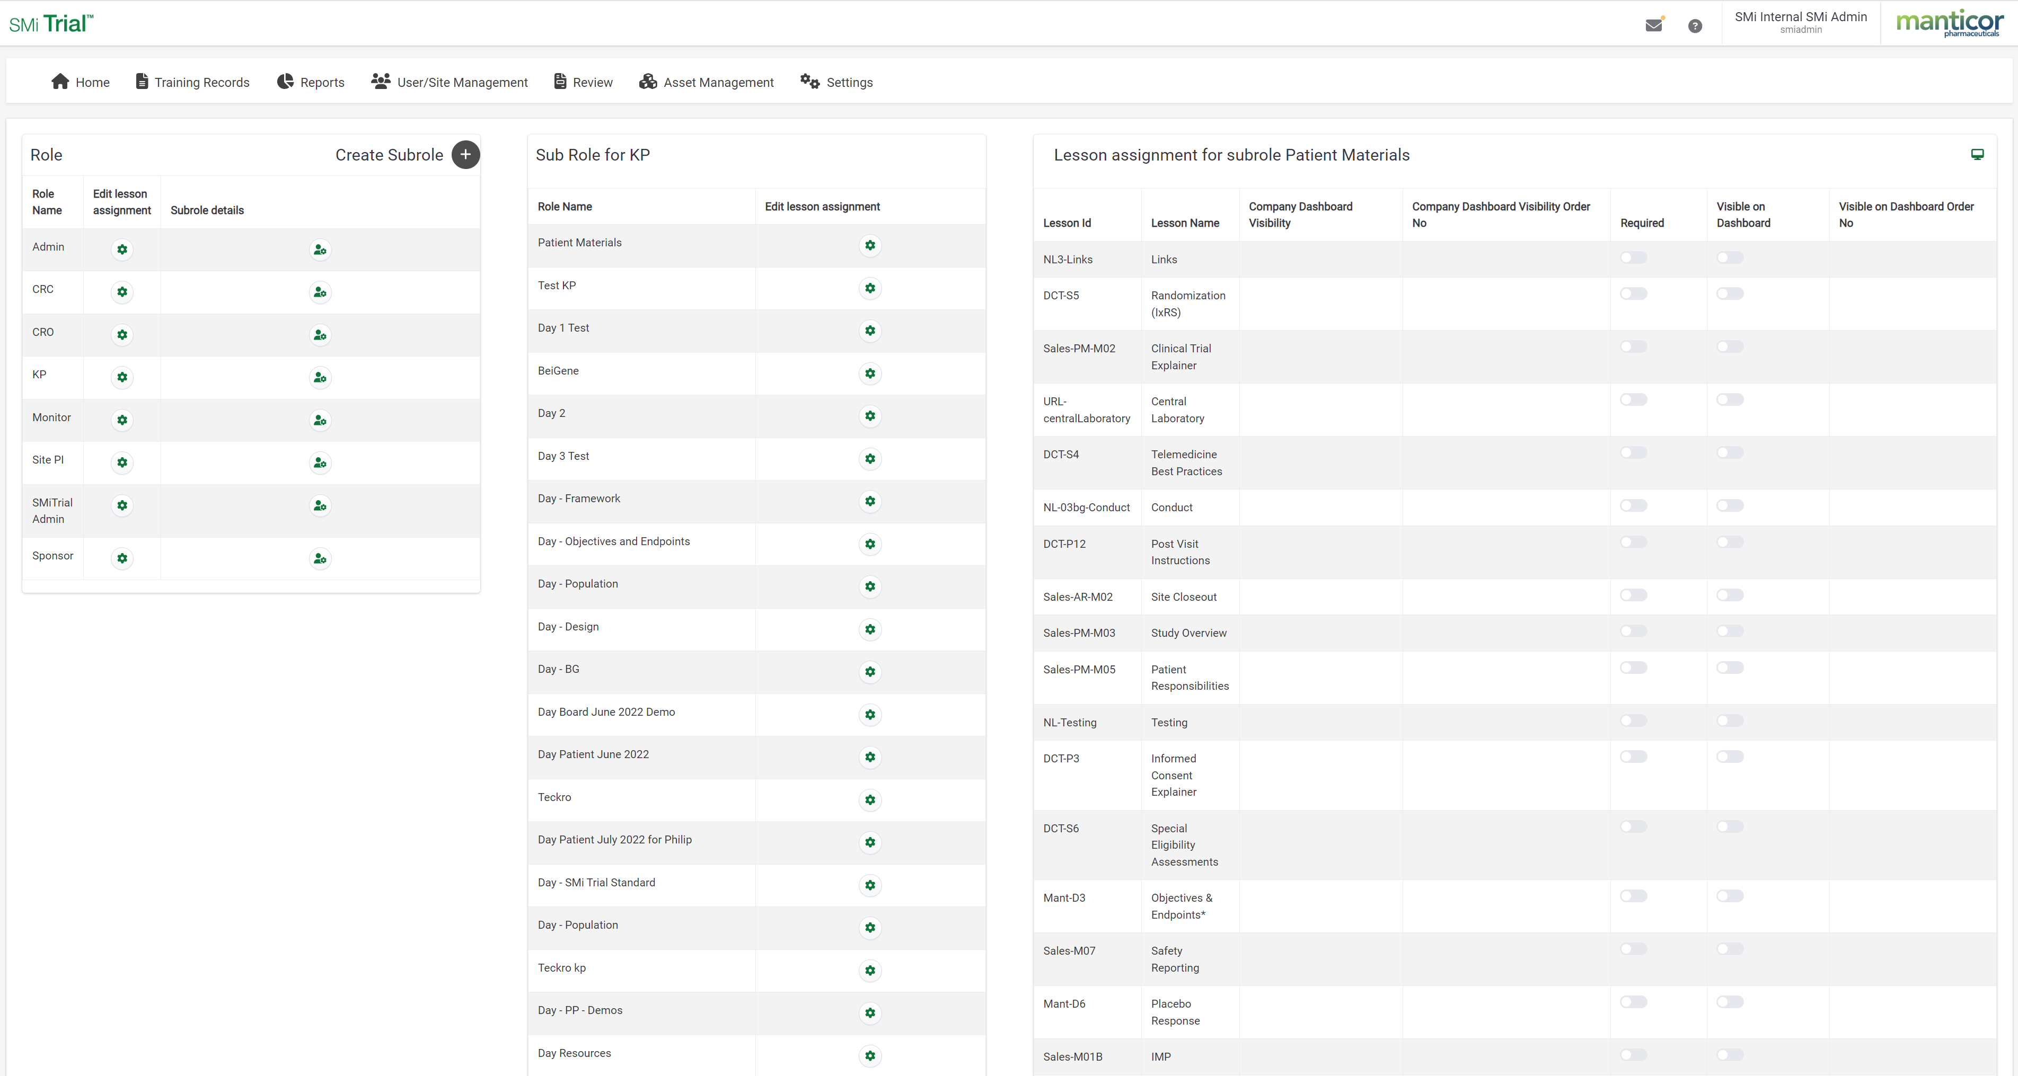The image size is (2018, 1076).
Task: Click the edit lesson gear for Day Resources
Action: (869, 1056)
